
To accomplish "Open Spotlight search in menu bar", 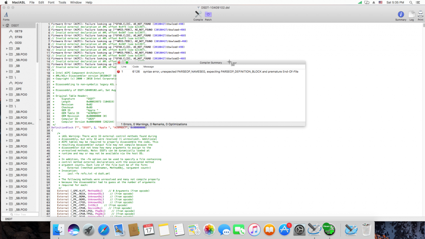I will [x=411, y=3].
